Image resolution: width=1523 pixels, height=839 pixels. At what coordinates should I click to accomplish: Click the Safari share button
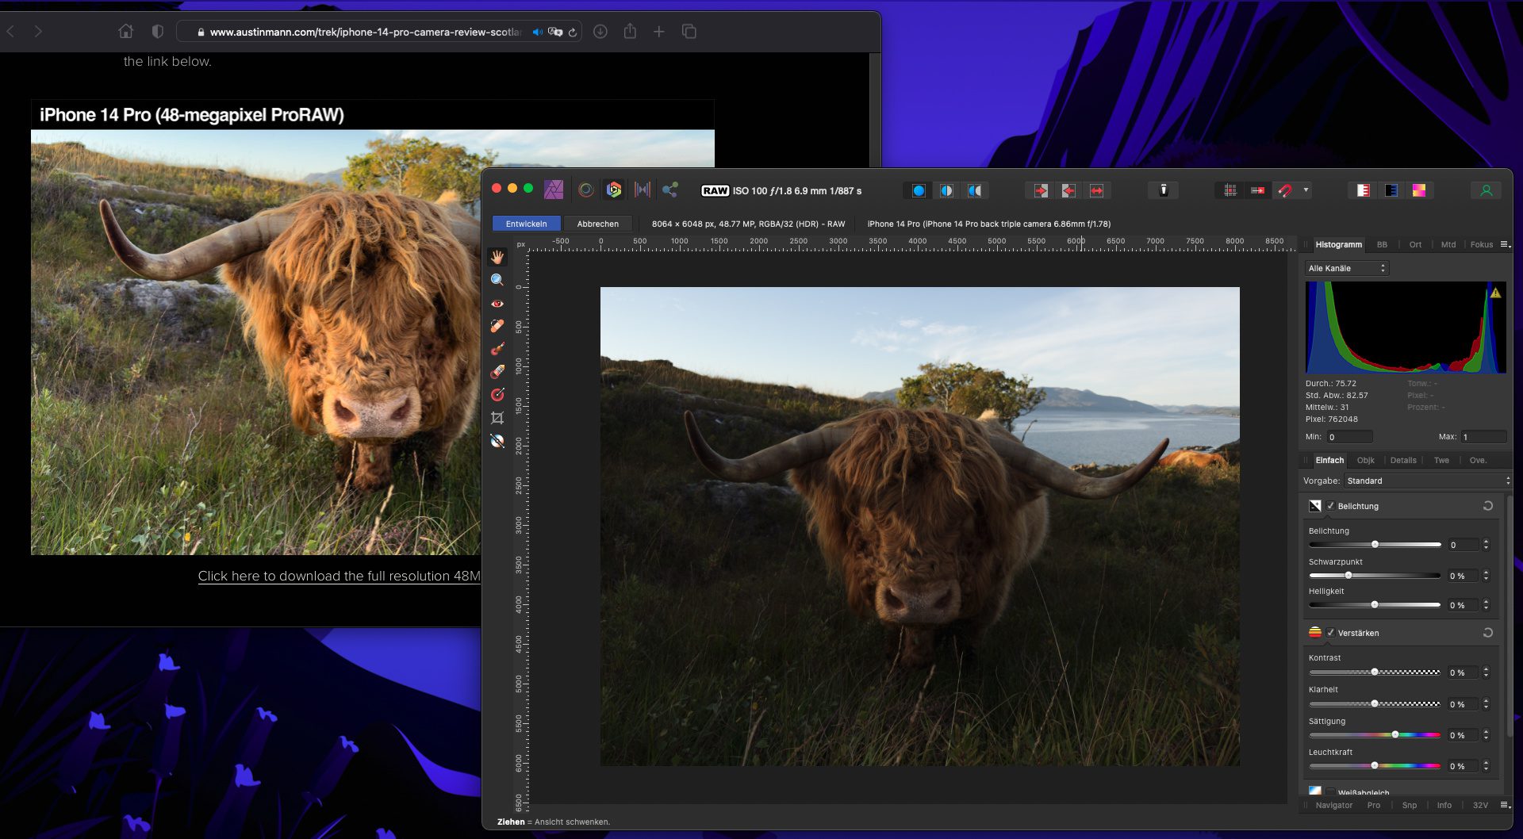click(x=630, y=32)
